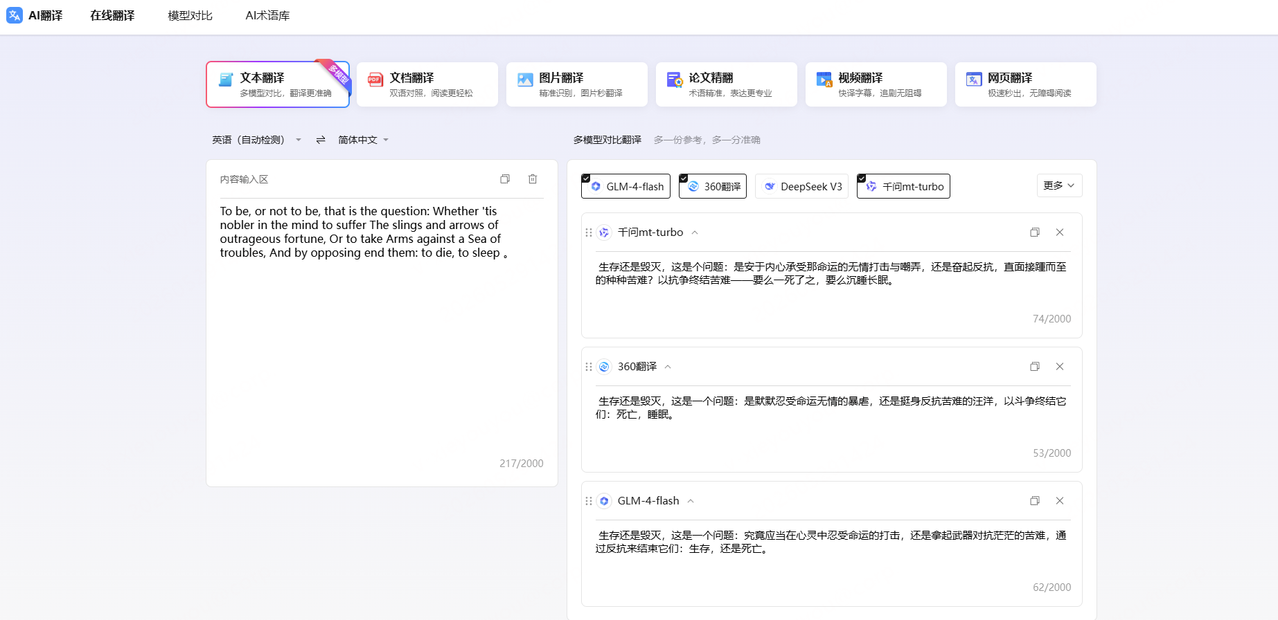Close the 360翻译 result panel
This screenshot has width=1278, height=620.
1060,367
